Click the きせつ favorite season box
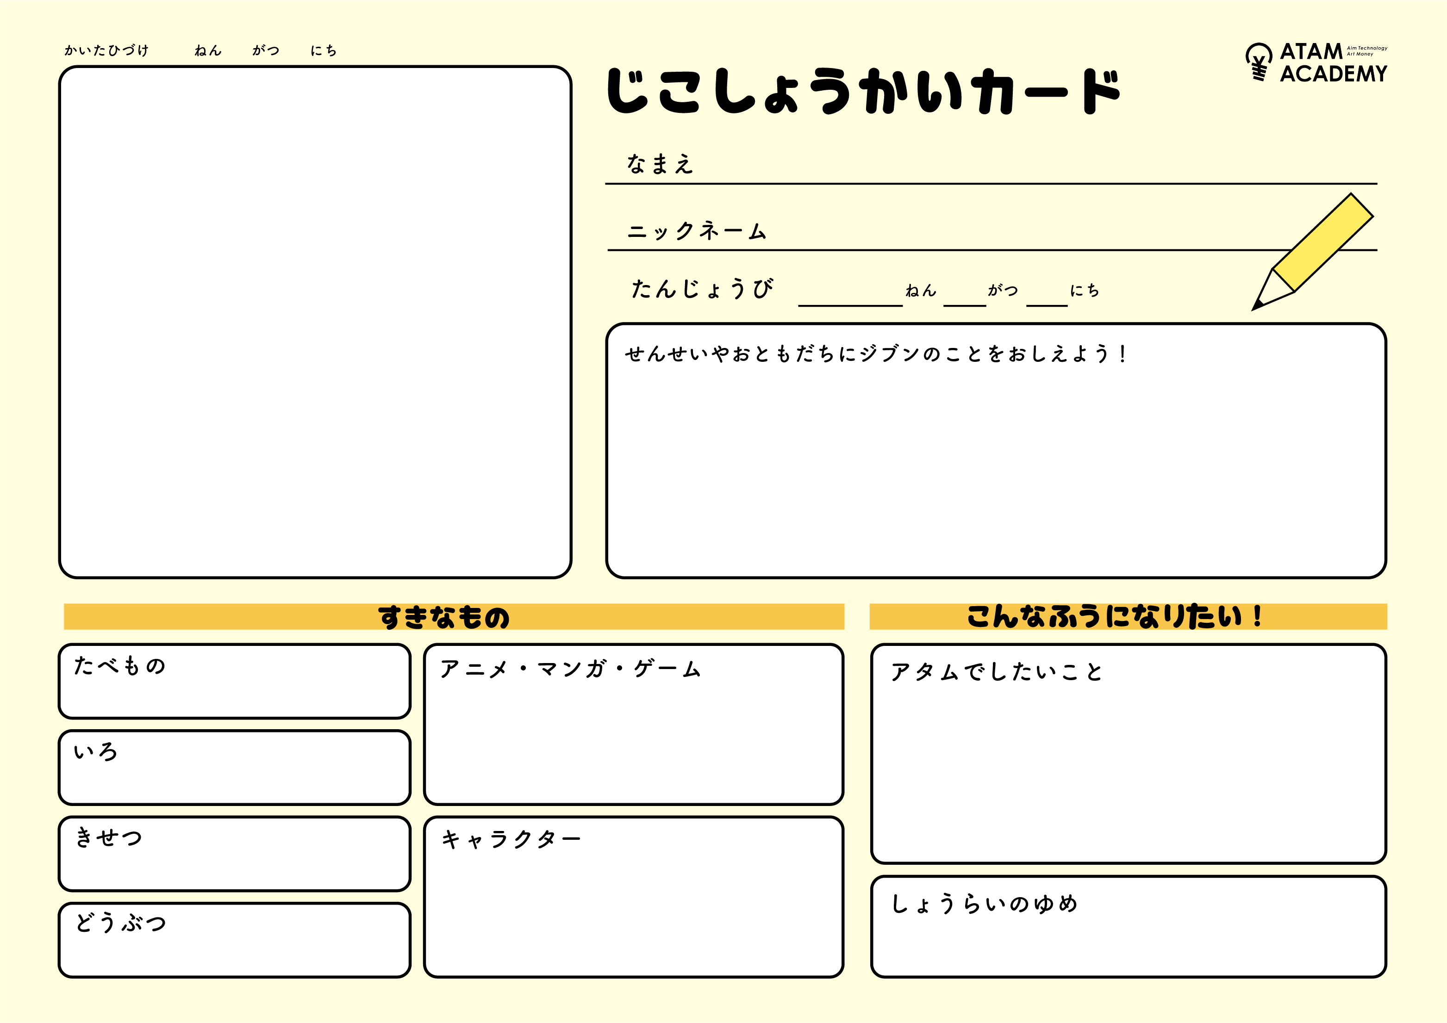 coord(234,854)
